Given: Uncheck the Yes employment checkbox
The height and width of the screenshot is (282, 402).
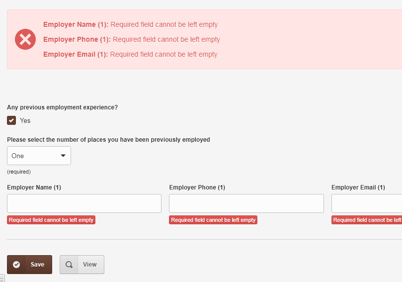Looking at the screenshot, I should pyautogui.click(x=11, y=120).
